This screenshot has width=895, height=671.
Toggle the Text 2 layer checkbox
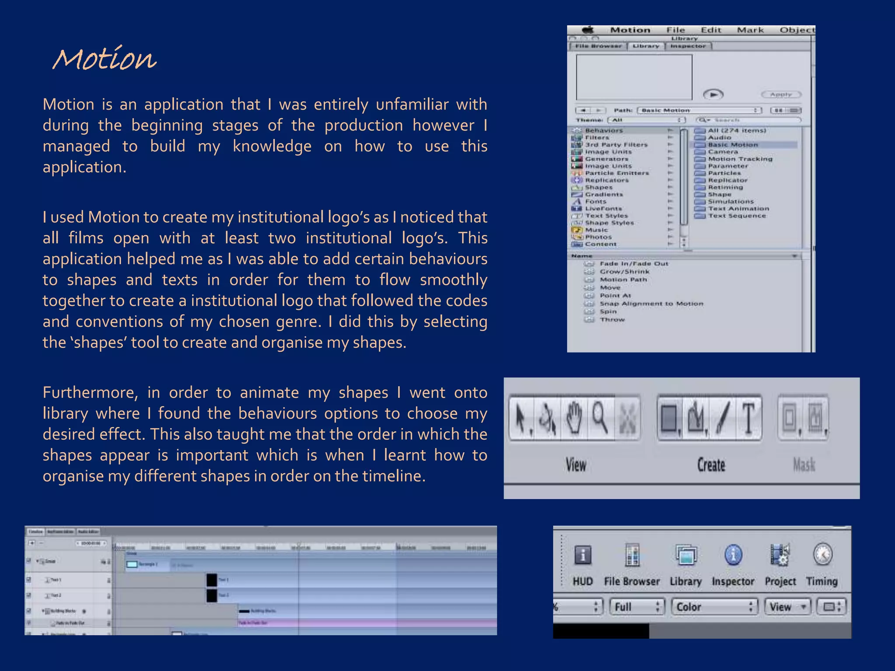point(29,595)
